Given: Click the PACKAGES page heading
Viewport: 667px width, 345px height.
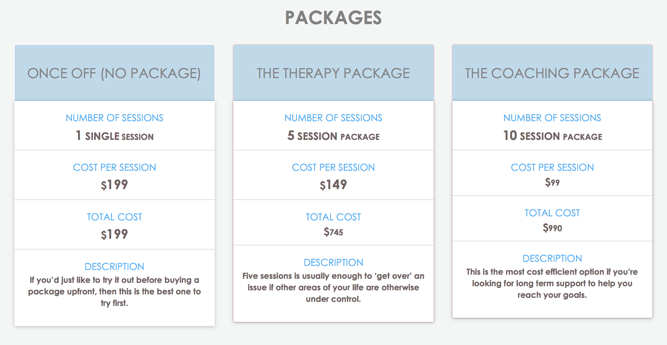Looking at the screenshot, I should click(333, 18).
